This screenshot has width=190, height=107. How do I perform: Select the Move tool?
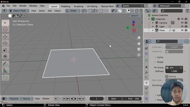pos(5,37)
